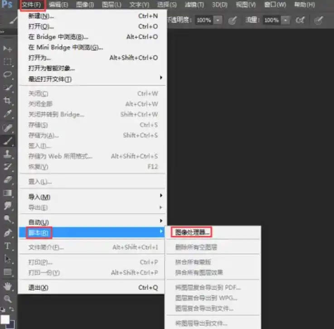The image size is (334, 329).
Task: Select the Brush tool in toolbox
Action: 8,141
